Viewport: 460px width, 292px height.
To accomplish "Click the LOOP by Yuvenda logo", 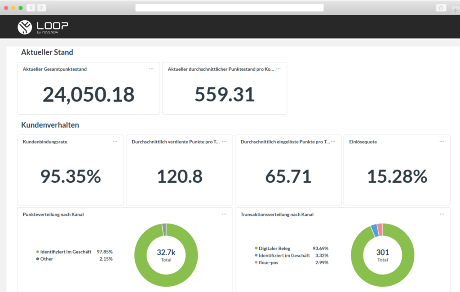I will tap(43, 27).
